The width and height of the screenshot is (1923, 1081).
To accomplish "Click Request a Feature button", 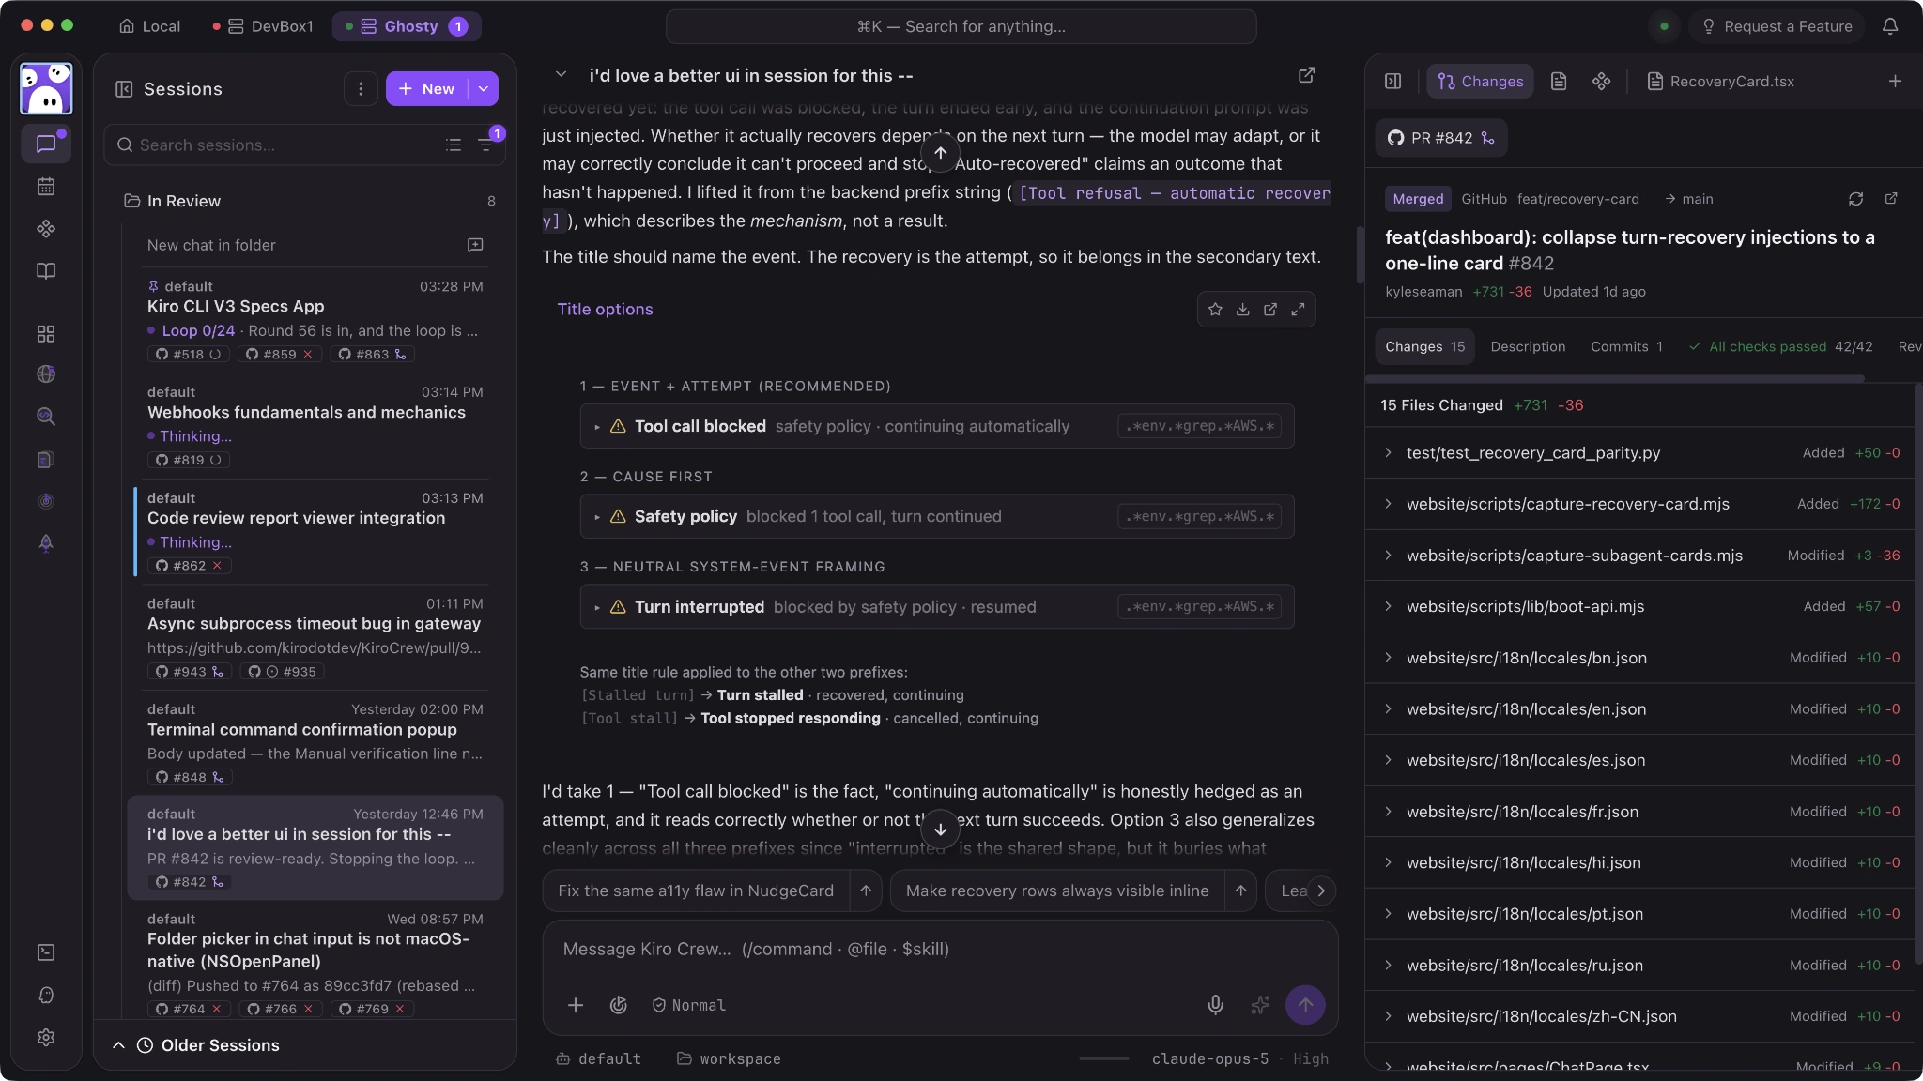I will pyautogui.click(x=1777, y=26).
